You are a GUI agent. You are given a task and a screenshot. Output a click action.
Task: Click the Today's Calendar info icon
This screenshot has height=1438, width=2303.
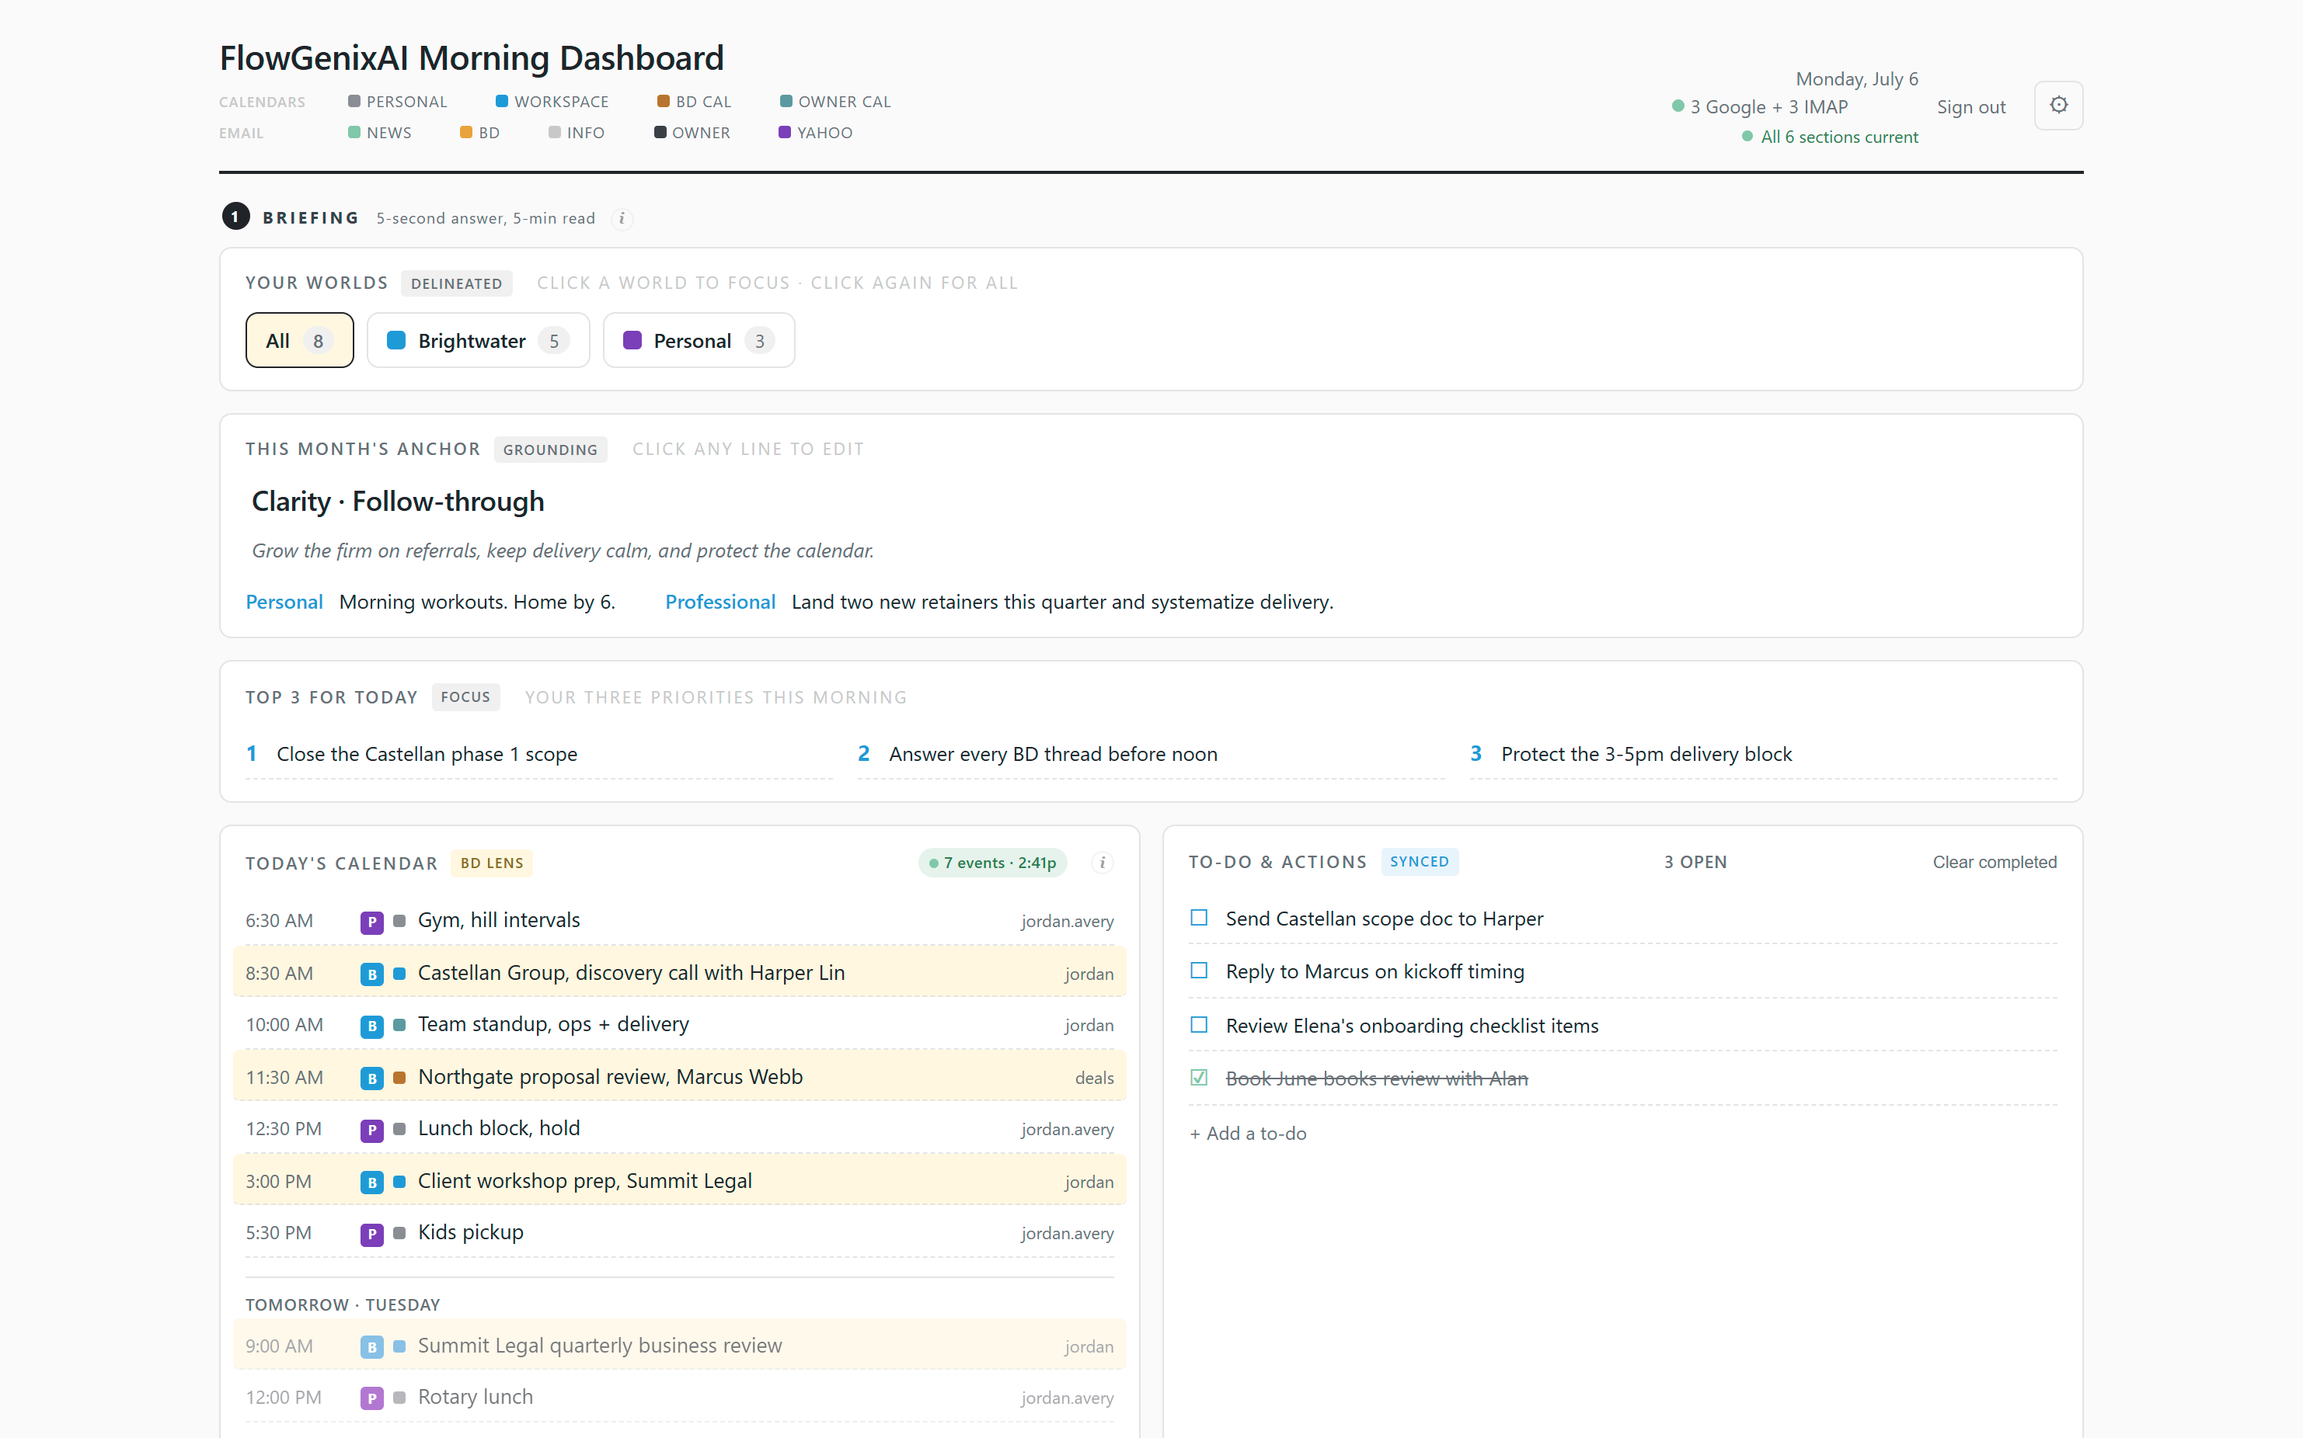coord(1102,863)
